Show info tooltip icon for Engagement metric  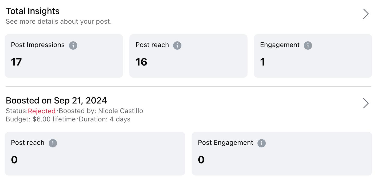point(308,45)
